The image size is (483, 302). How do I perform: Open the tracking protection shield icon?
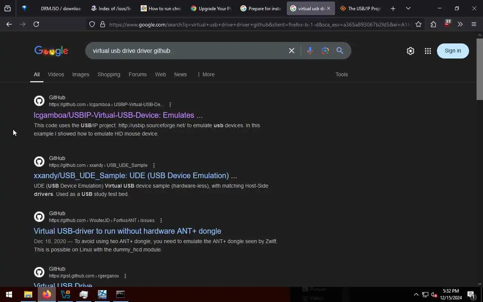pyautogui.click(x=92, y=24)
